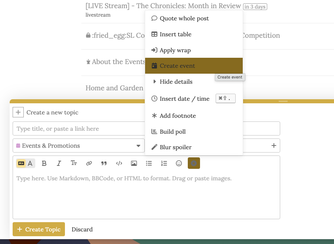Start a bulleted list
Screen dimensions: 334x244
coord(149,163)
